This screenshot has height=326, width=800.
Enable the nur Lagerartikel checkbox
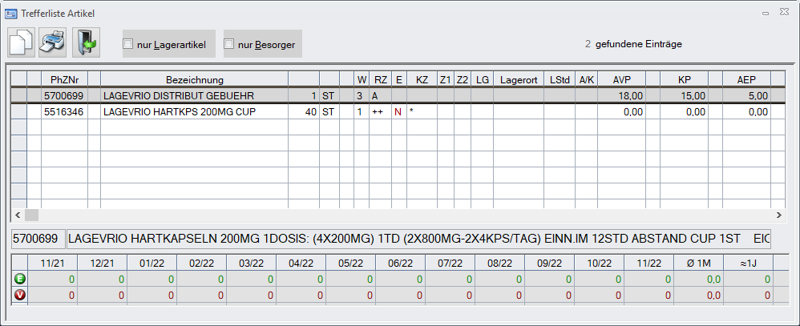128,44
